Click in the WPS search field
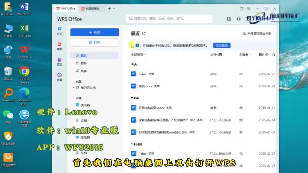The height and width of the screenshot is (173, 308). [169, 19]
